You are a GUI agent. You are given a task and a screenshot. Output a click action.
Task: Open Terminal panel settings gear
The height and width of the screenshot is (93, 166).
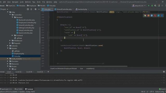click(x=164, y=72)
